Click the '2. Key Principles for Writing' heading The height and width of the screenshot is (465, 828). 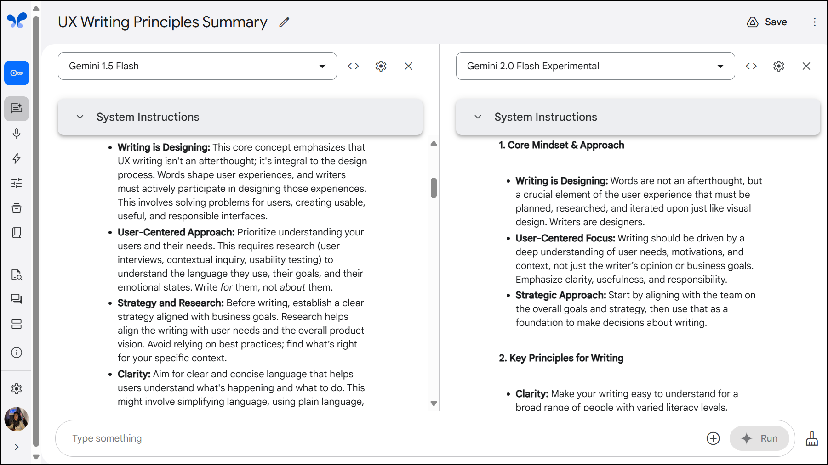561,358
